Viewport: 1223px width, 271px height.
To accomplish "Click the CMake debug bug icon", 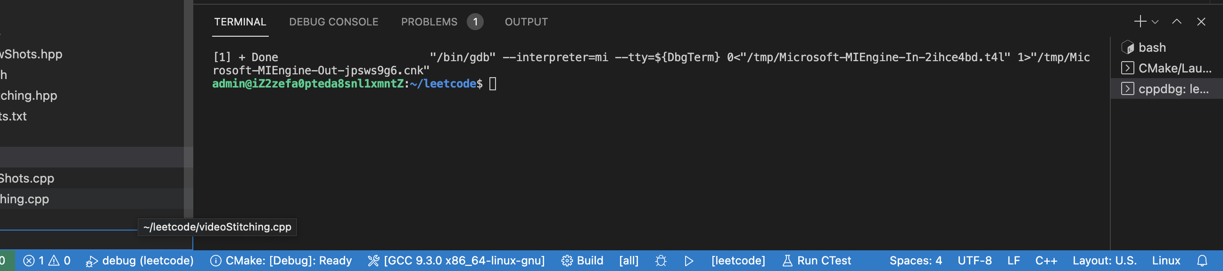I will click(x=661, y=261).
